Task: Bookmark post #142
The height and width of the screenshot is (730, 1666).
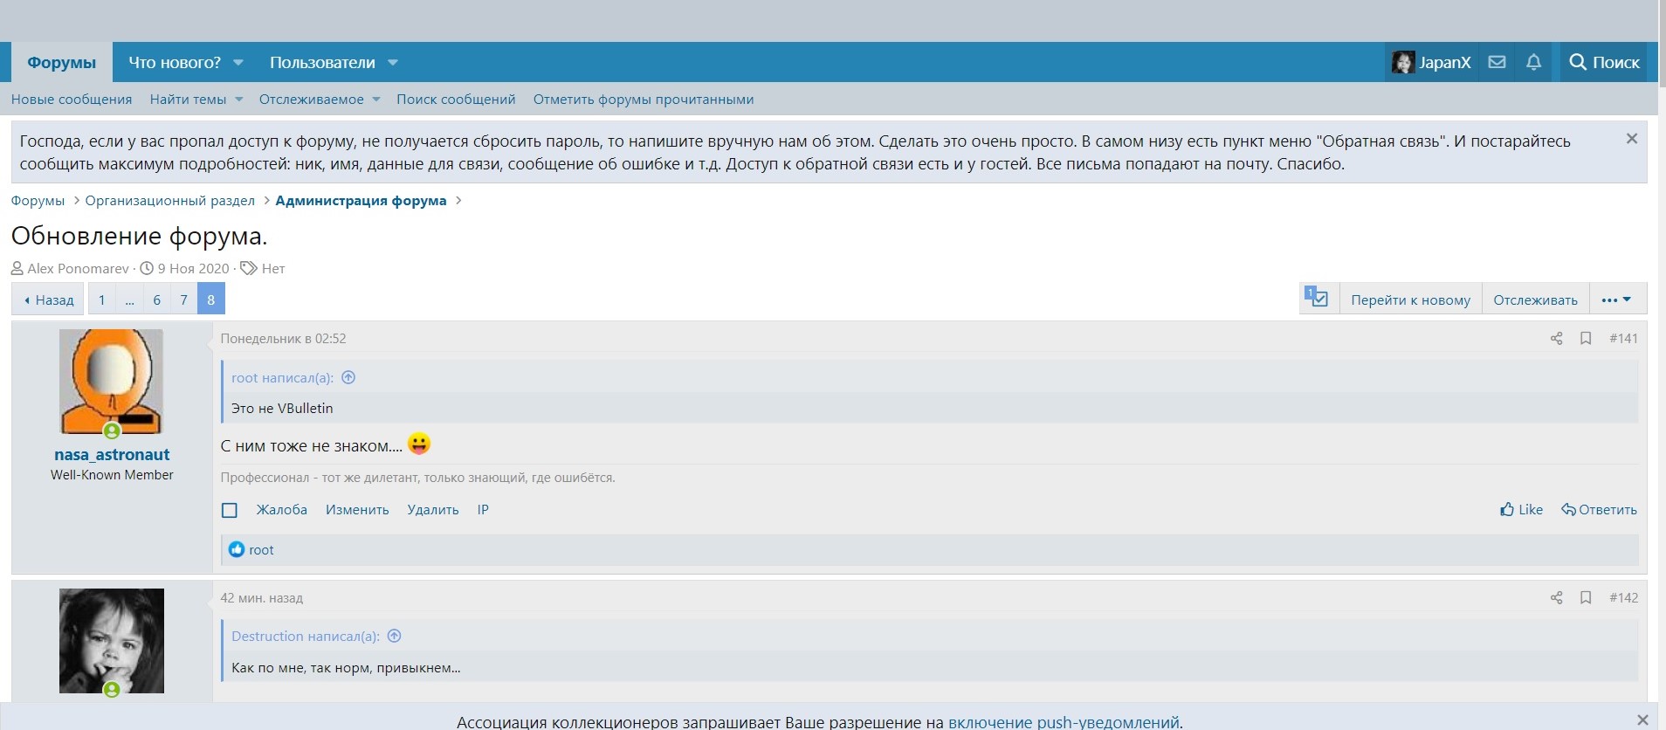Action: 1586,597
